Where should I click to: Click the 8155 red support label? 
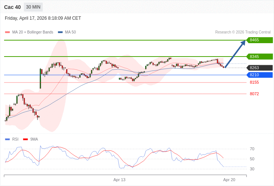point(254,82)
